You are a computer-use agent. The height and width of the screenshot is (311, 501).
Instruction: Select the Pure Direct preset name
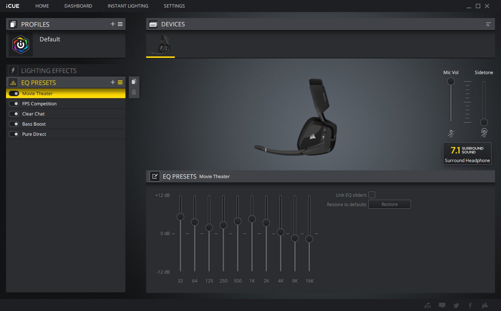34,134
